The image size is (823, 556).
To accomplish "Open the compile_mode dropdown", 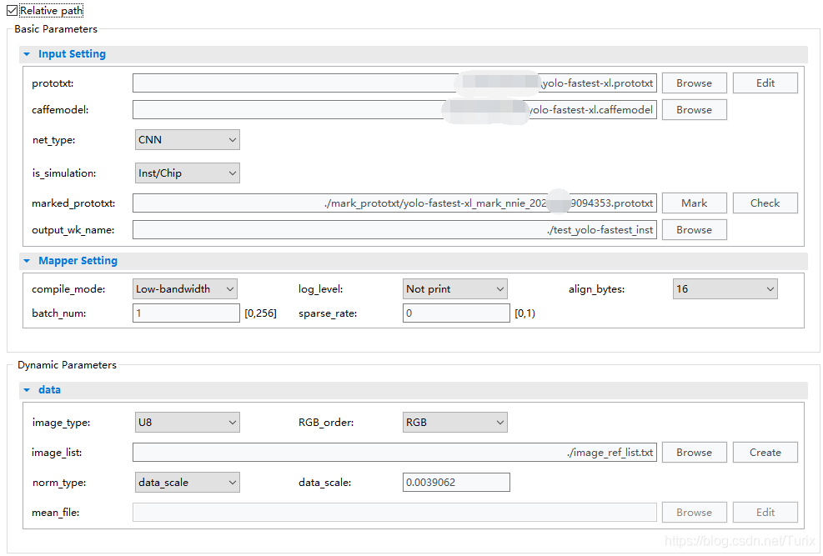I will coord(186,289).
